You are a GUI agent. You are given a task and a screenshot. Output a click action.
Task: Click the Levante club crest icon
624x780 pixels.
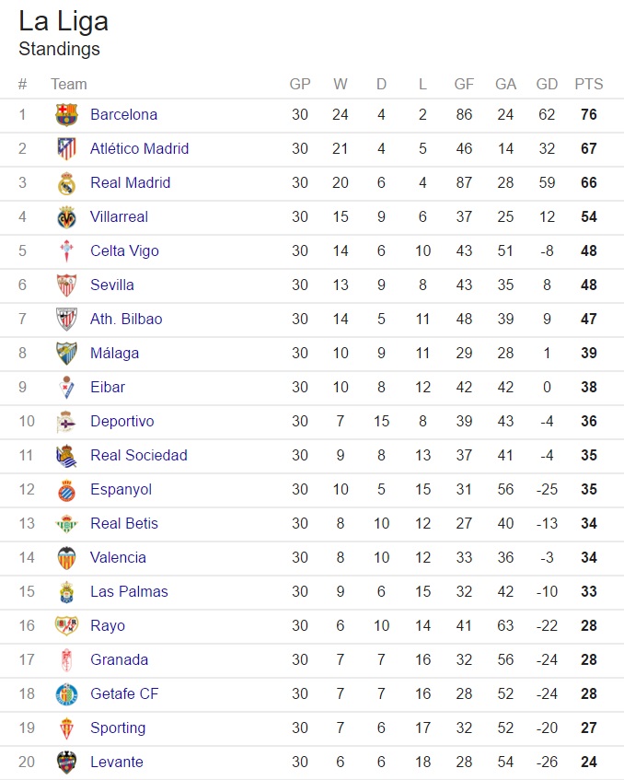point(66,763)
